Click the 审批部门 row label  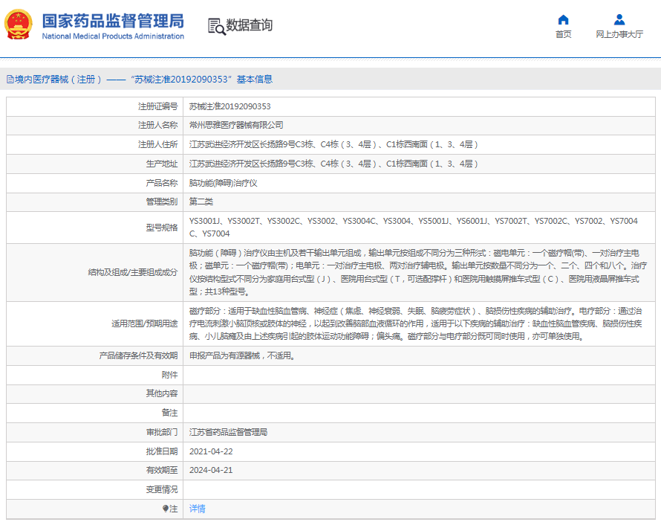(162, 432)
